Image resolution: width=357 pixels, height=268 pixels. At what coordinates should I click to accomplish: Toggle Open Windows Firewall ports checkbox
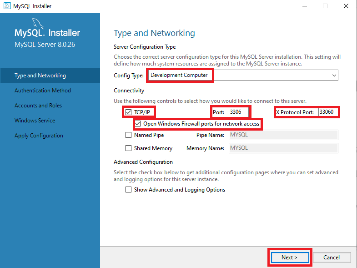coord(138,124)
